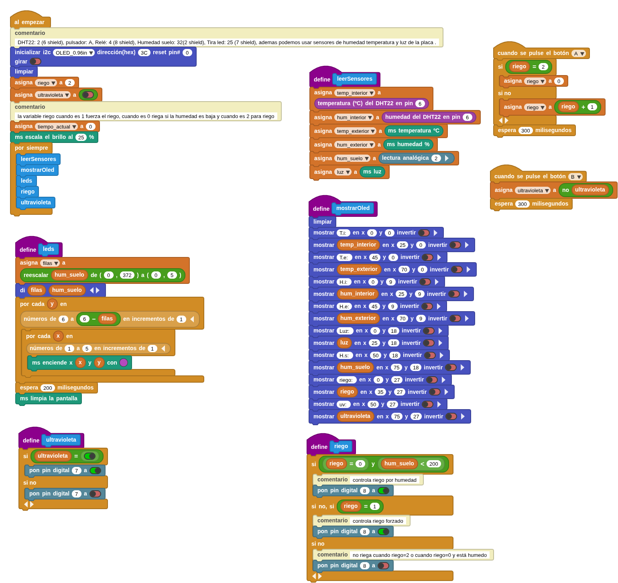Screen dimensions: 618x583
Task: Click right add-branch arrow in button A 'si' block
Action: [506, 120]
